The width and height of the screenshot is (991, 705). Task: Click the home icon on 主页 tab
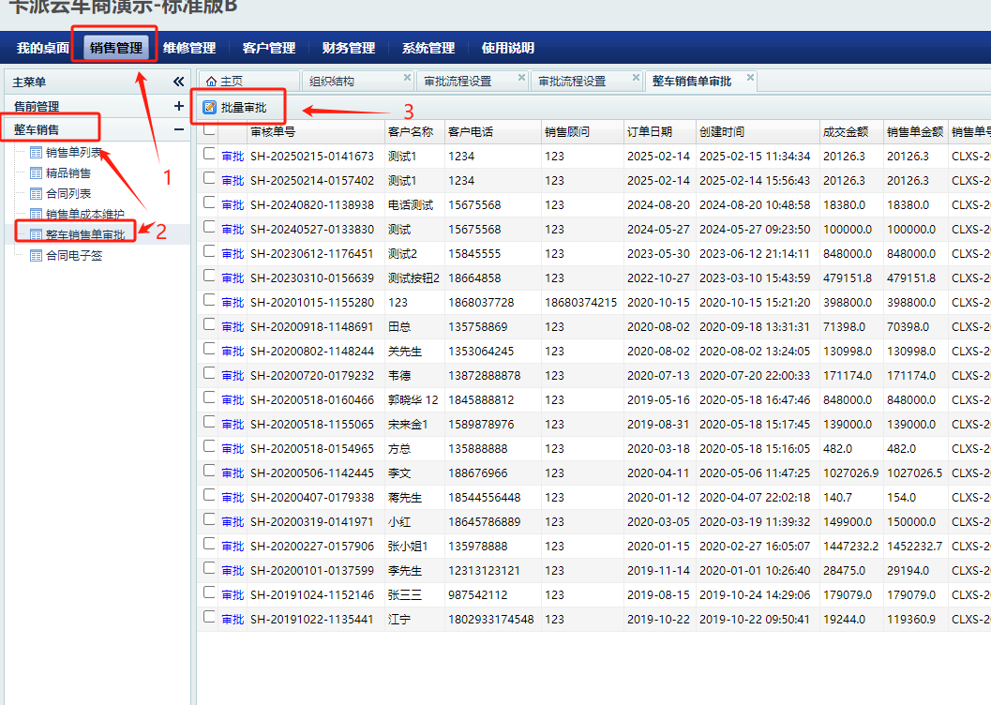(211, 82)
